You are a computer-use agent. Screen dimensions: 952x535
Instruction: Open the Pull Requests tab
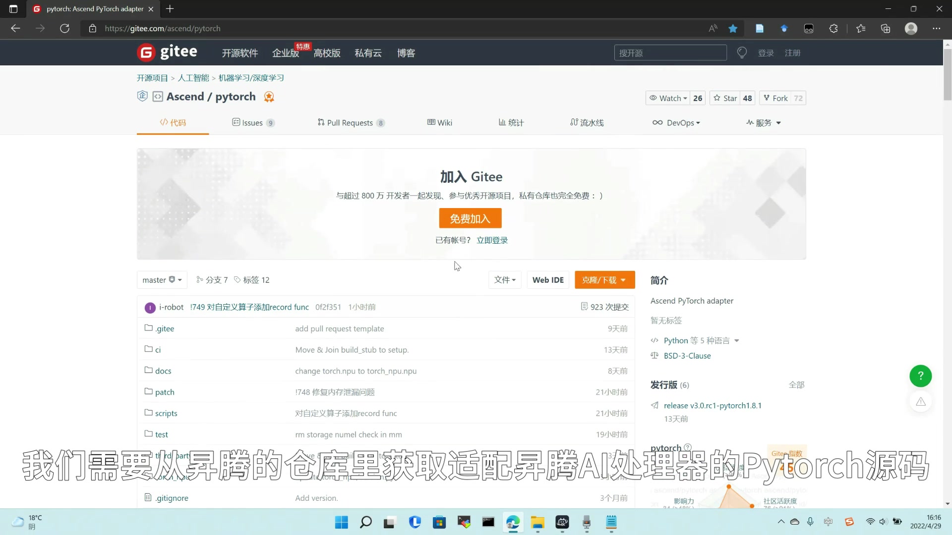350,123
